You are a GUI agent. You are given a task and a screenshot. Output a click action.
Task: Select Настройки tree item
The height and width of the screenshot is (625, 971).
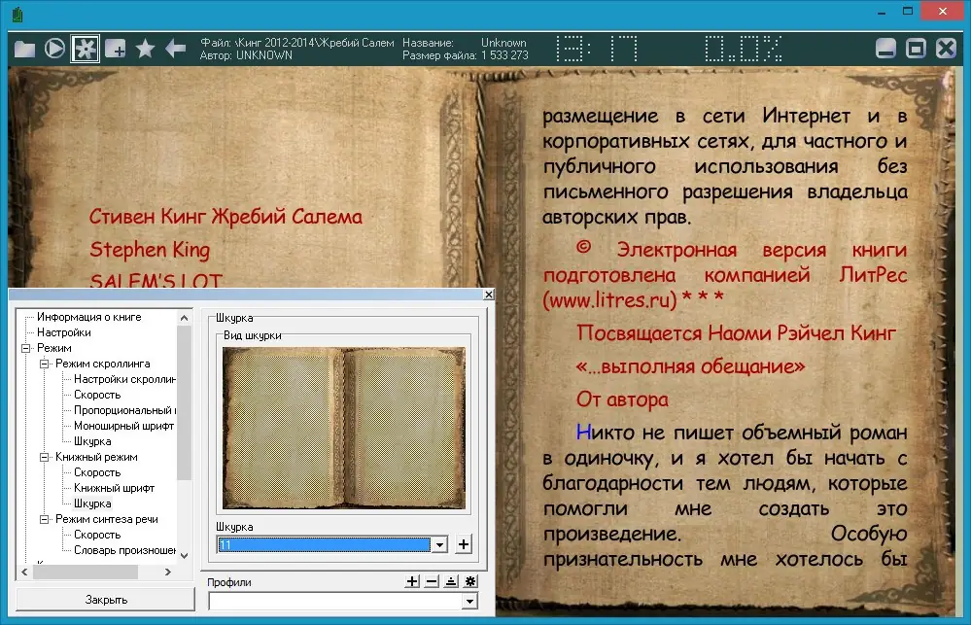click(x=64, y=332)
